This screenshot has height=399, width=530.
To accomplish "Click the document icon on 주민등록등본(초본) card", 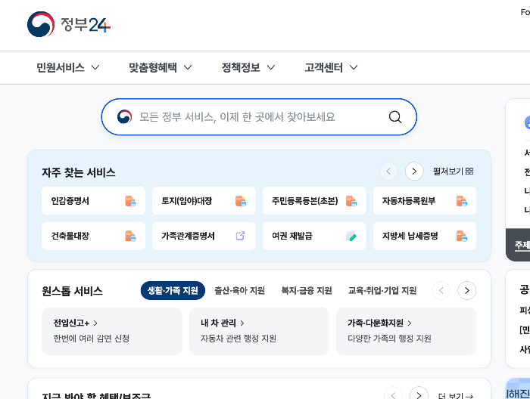I will (x=351, y=201).
